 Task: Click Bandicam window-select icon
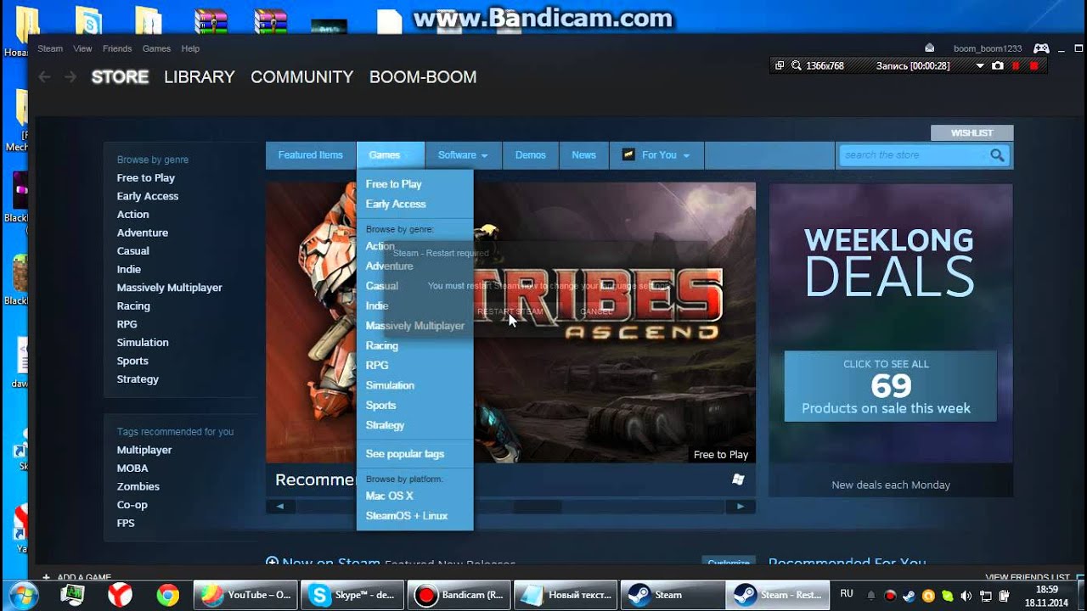pos(780,65)
